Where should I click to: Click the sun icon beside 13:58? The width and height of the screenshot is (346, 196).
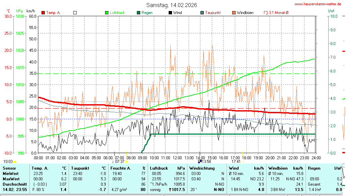click(x=200, y=161)
